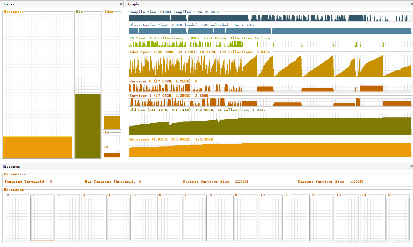Click histogram age bucket 6
The height and width of the screenshot is (247, 413).
pos(169,219)
